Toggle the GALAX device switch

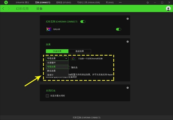(118, 29)
